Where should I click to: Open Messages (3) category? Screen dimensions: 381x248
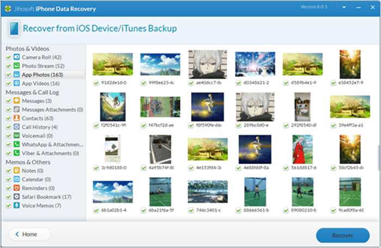36,101
